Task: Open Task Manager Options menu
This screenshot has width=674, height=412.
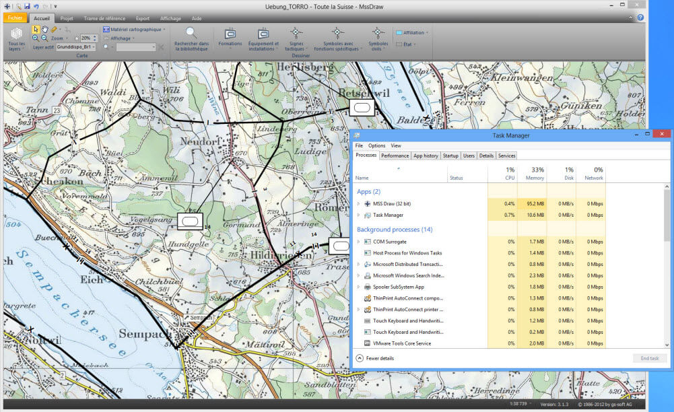Action: coord(376,145)
